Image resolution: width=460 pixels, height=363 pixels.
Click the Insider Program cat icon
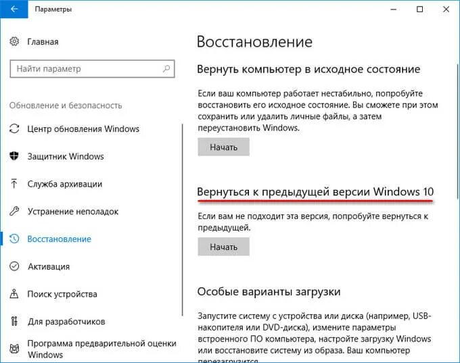pos(14,349)
